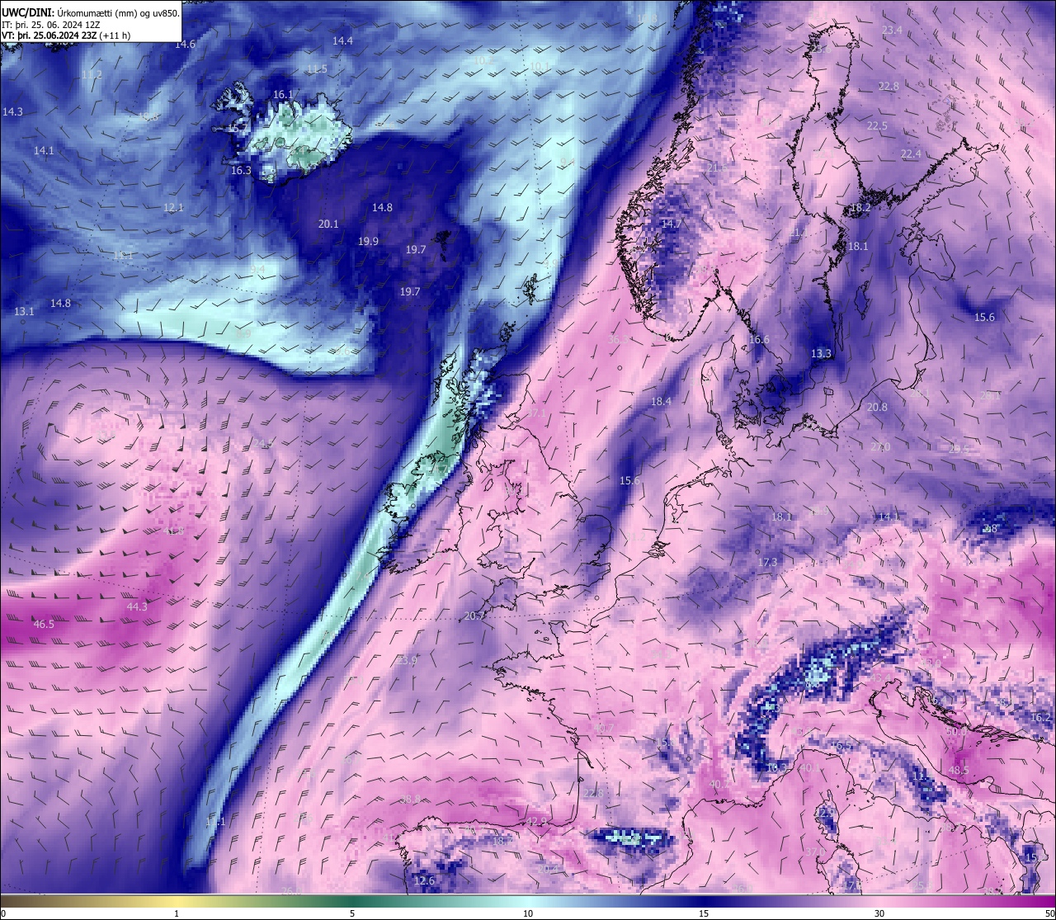Click the 16.1 value above Iceland
The width and height of the screenshot is (1056, 920).
pyautogui.click(x=283, y=95)
